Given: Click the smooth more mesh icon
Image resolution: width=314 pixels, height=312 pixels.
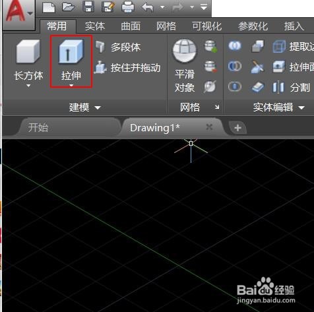Looking at the screenshot, I should pyautogui.click(x=210, y=46).
